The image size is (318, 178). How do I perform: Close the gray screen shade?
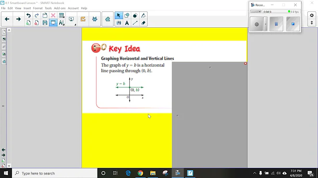pos(246,63)
